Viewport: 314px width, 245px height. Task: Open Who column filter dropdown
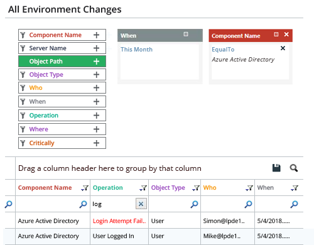click(249, 188)
